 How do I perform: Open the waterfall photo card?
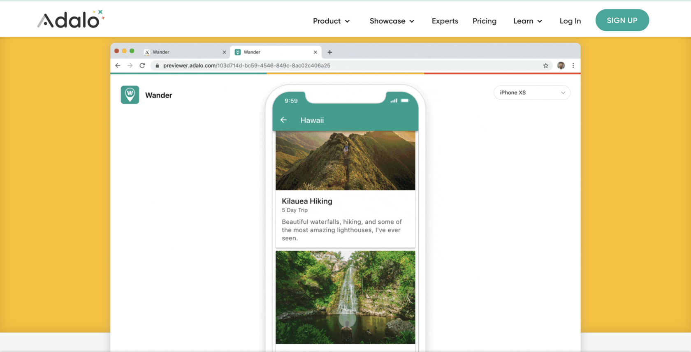point(345,297)
